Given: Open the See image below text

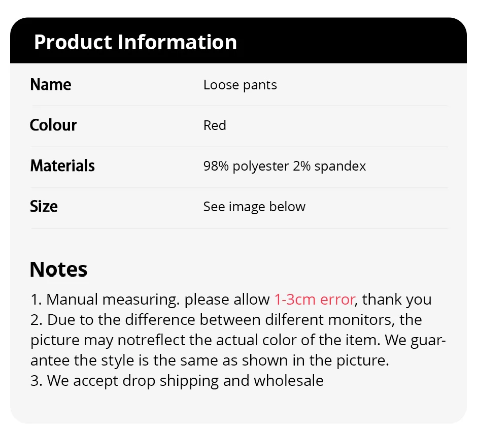Looking at the screenshot, I should 254,207.
